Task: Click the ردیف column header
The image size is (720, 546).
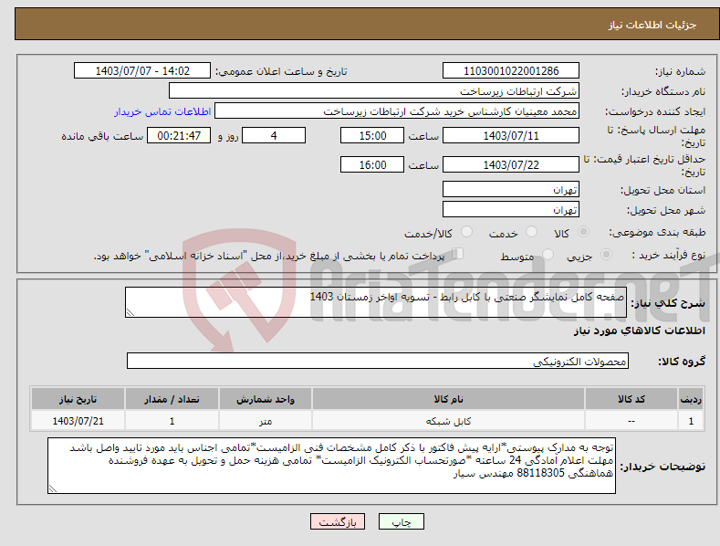Action: 691,399
